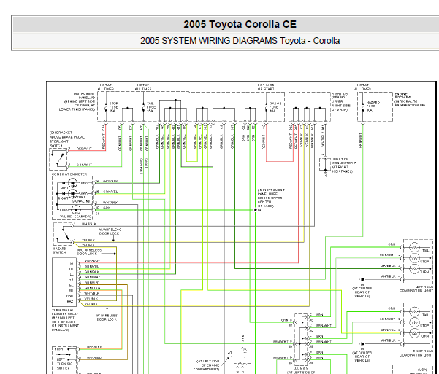Click the stoplight switch contact symbol
Screen dimensions: 439x374
(59, 160)
